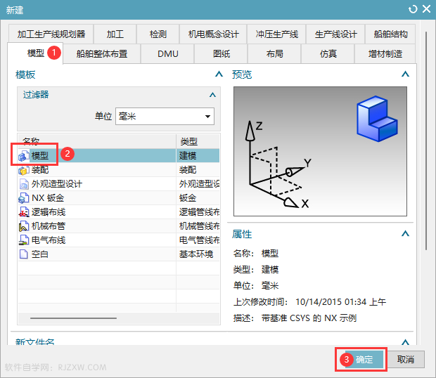This screenshot has height=378, width=436.
Task: Switch to the 布局 tab
Action: 274,53
